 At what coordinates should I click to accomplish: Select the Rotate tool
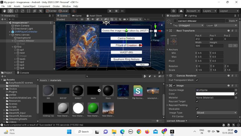click(17, 11)
